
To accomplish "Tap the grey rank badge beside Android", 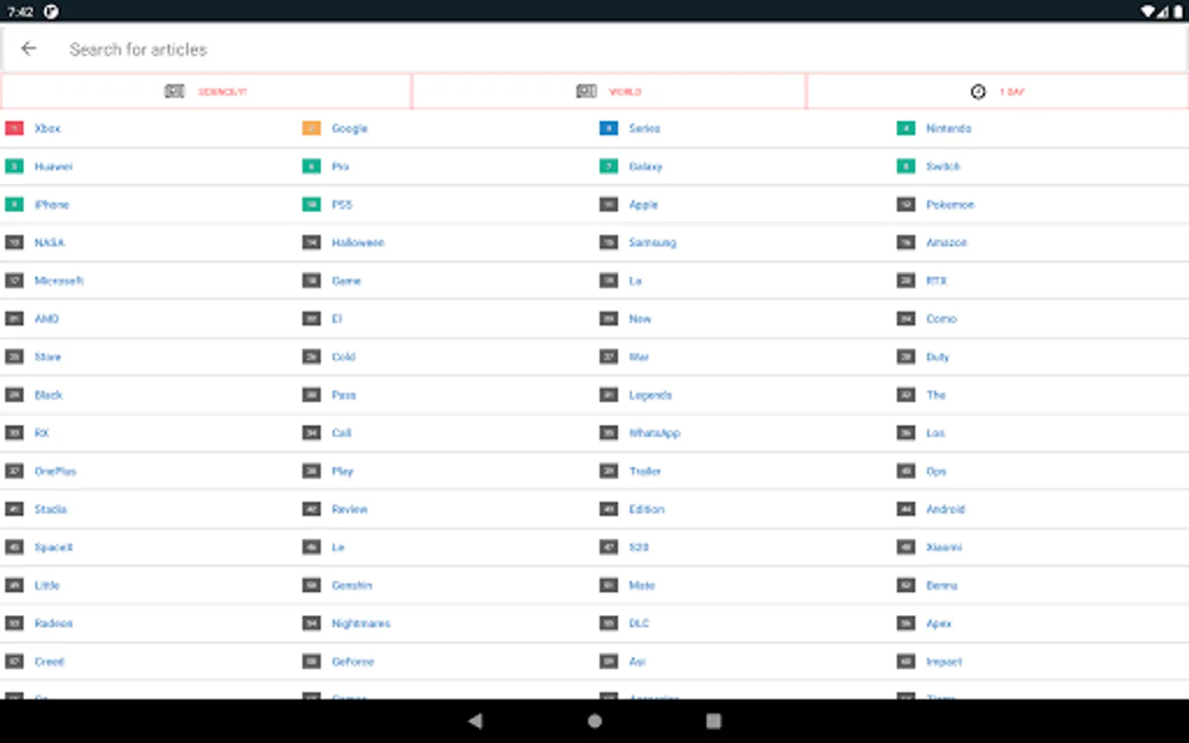I will tap(906, 509).
